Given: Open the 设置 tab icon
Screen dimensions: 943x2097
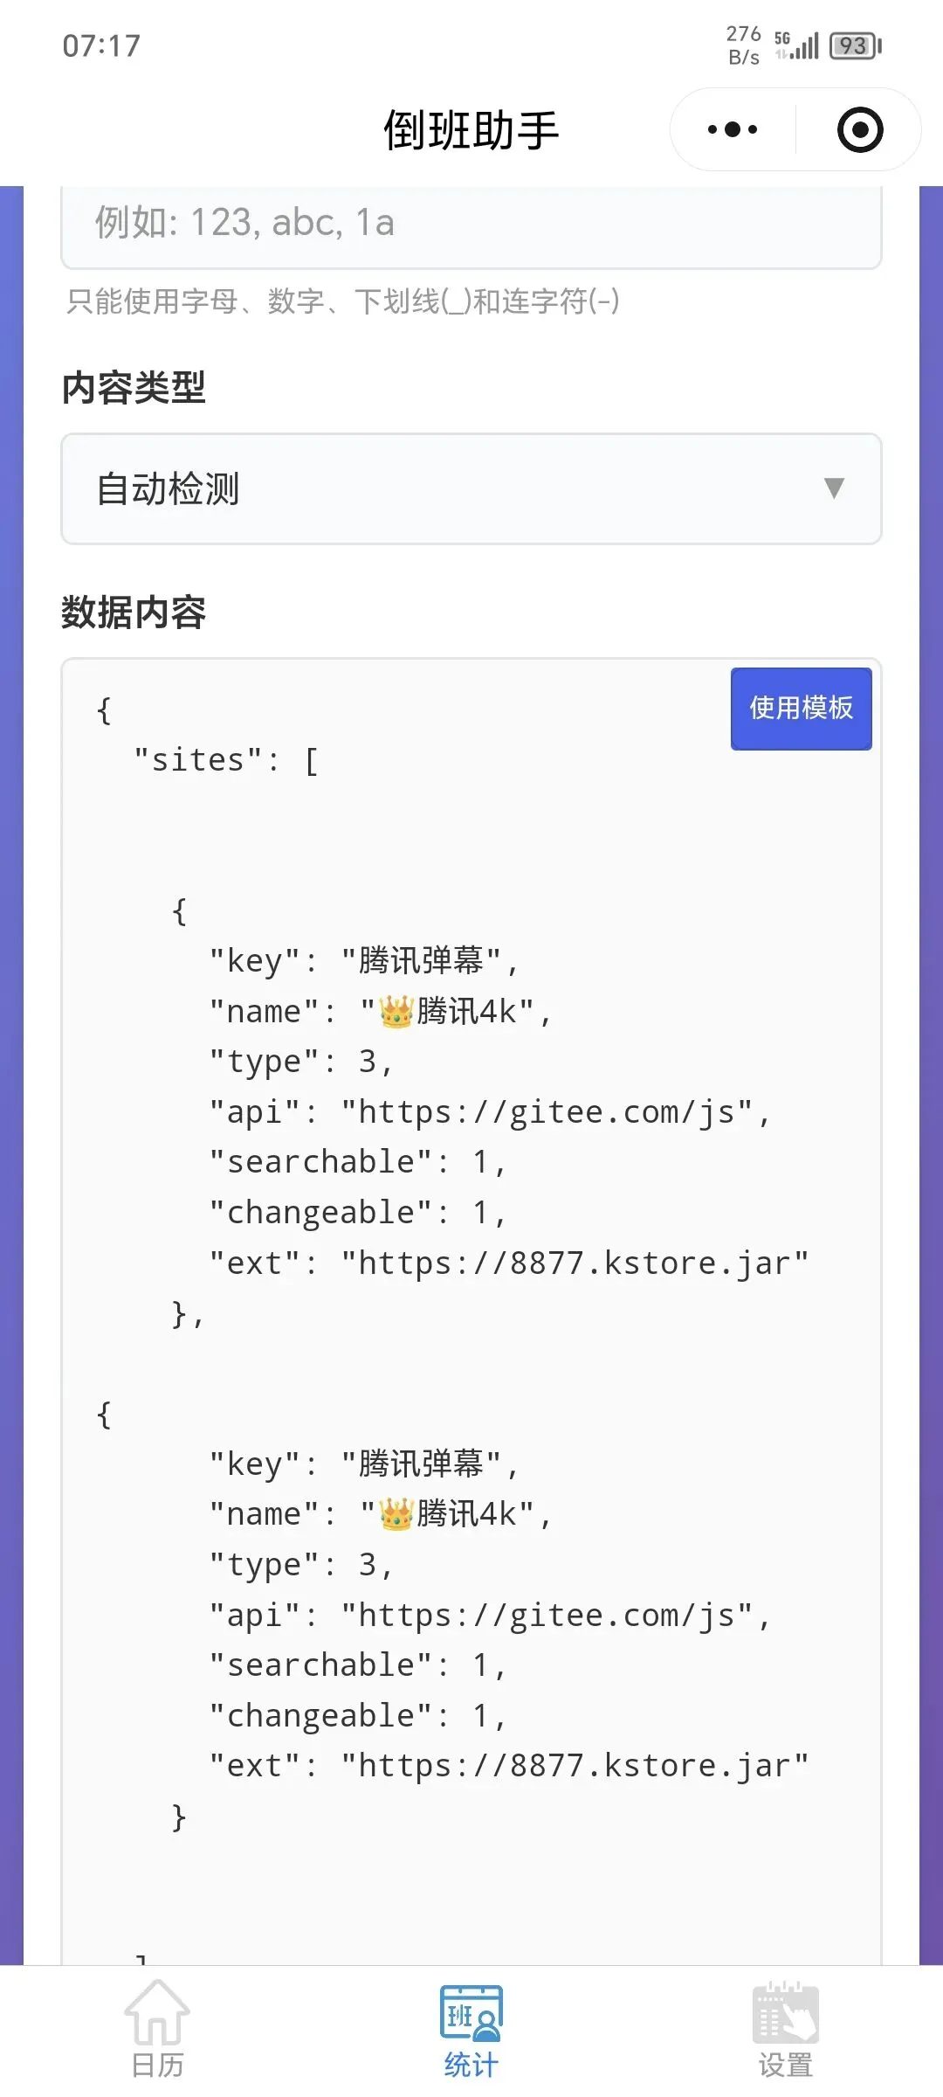Looking at the screenshot, I should [x=786, y=2012].
